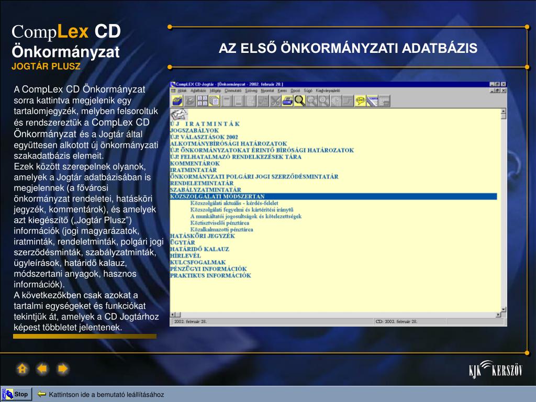Open the KOMMENTÁROK entry
536x402 pixels.
[x=195, y=163]
